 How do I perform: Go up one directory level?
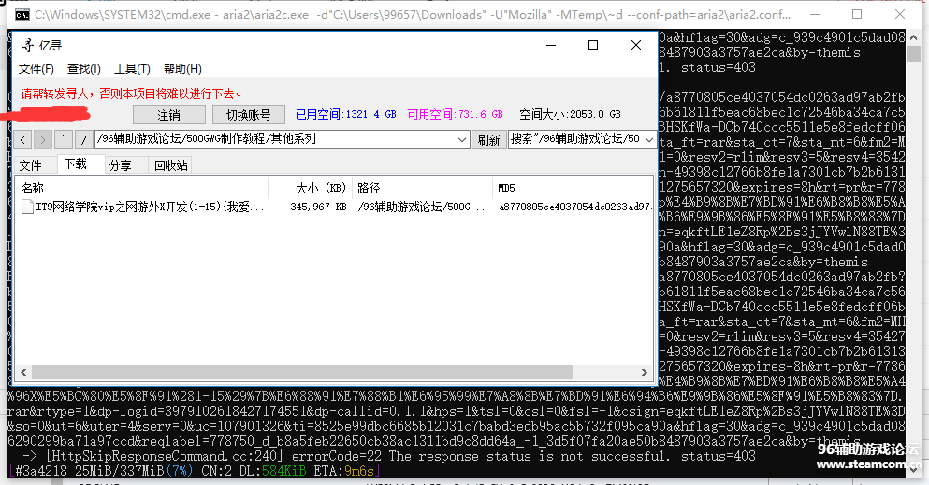point(63,140)
